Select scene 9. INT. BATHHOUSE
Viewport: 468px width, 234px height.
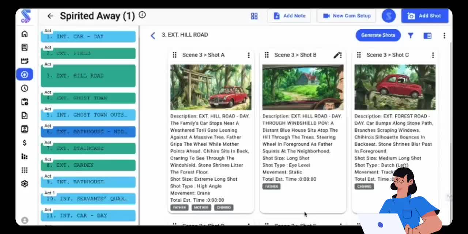click(x=88, y=182)
